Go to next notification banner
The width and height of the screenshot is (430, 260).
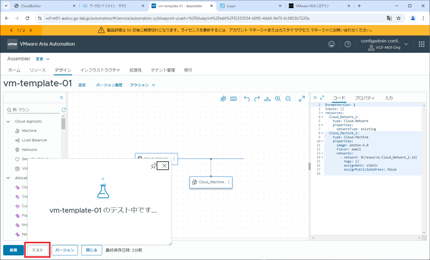[x=31, y=30]
